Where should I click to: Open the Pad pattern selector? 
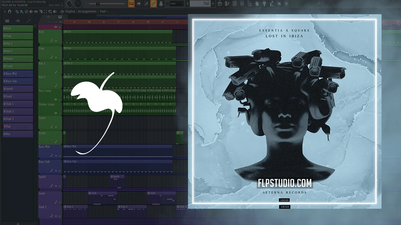pyautogui.click(x=200, y=4)
